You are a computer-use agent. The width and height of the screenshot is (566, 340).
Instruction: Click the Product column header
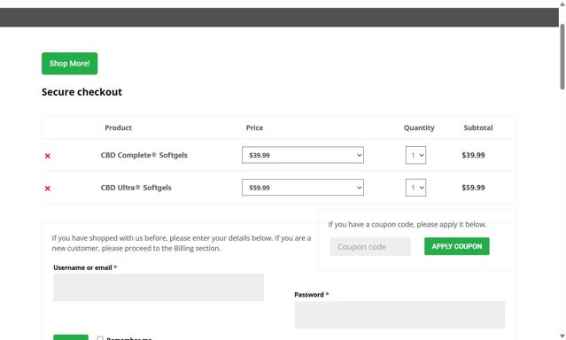click(118, 127)
